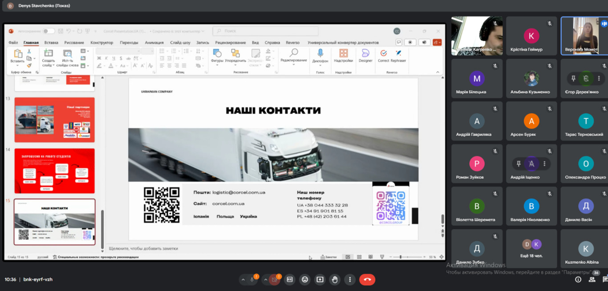Turn on captions with the CC button
Screen dimensions: 608x291
290,279
